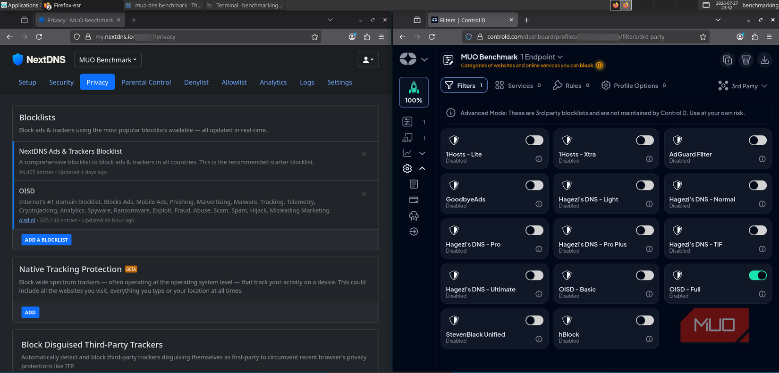Screen dimensions: 779x373
Task: Open the 3rd Party filter mode dropdown
Action: point(743,86)
